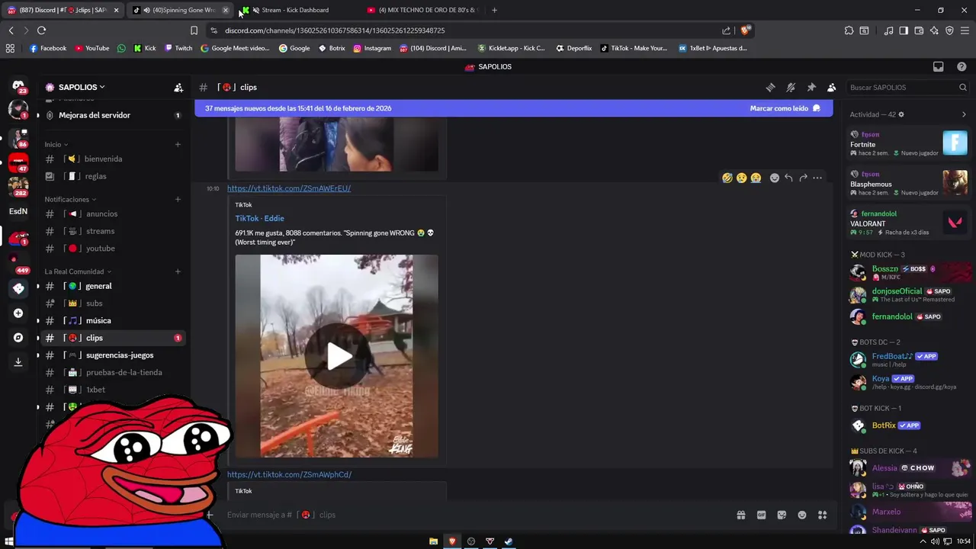976x549 pixels.
Task: Open the EsdN server icon
Action: 18,211
